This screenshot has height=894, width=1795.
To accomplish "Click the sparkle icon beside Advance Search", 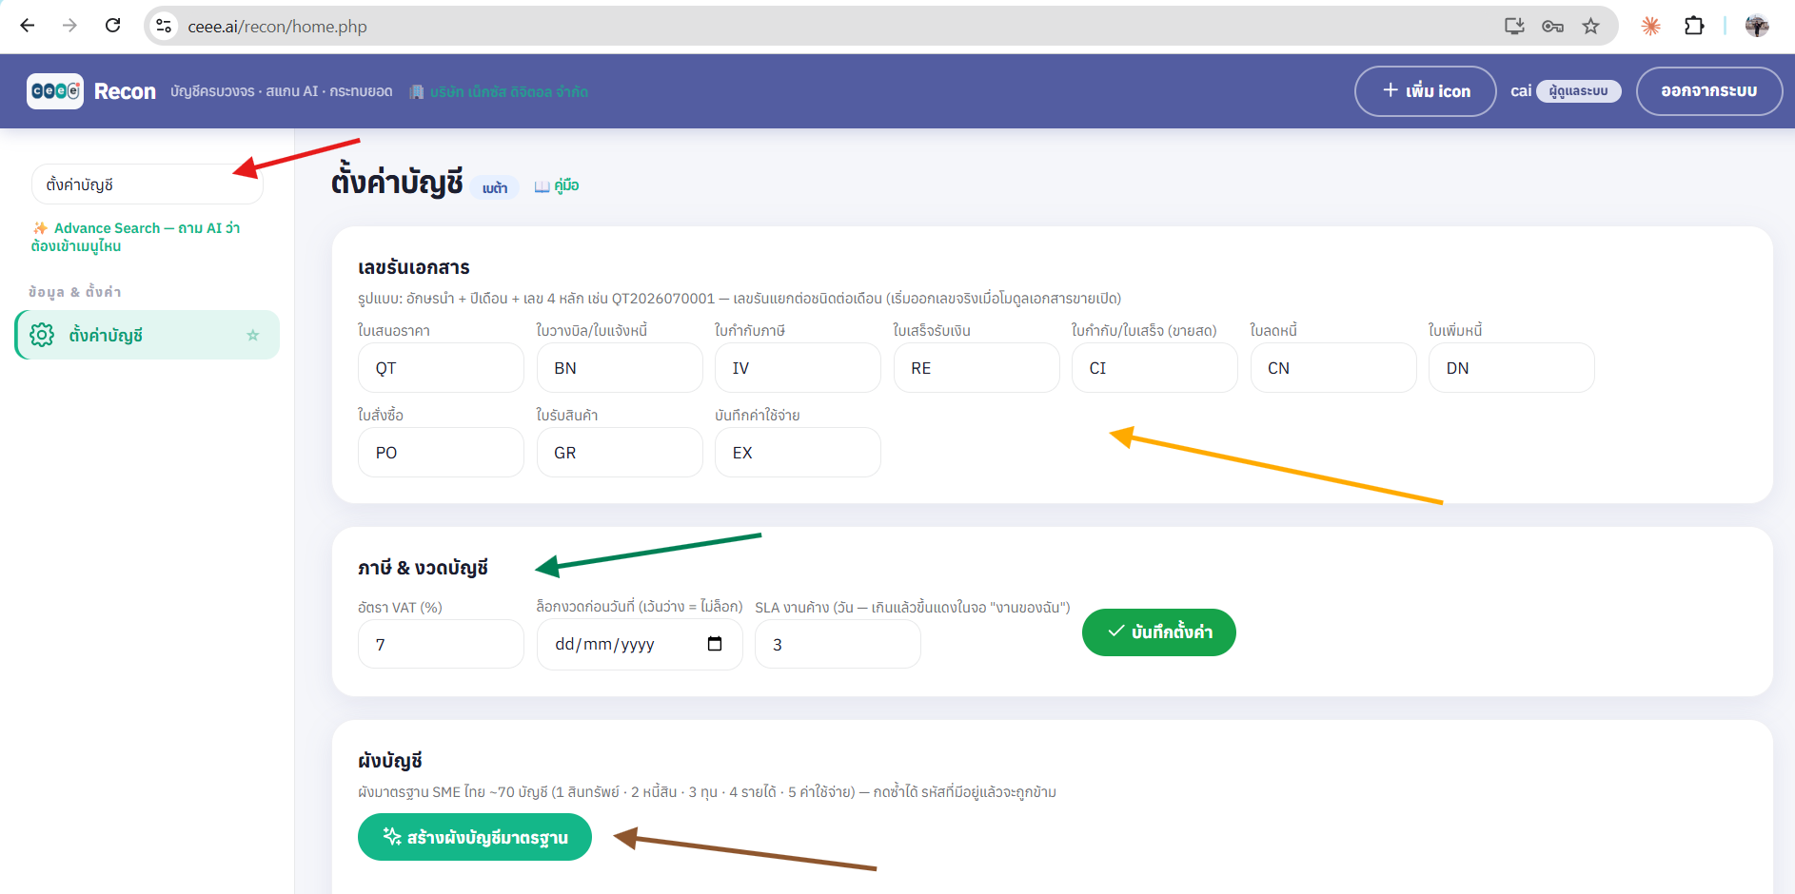I will coord(40,228).
